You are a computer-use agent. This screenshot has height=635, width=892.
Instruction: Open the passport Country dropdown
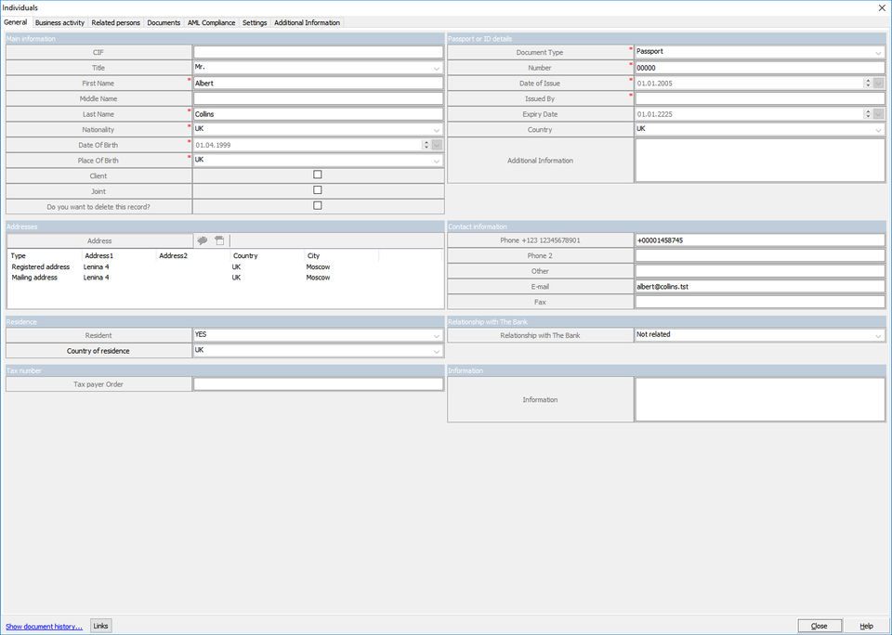pos(878,130)
